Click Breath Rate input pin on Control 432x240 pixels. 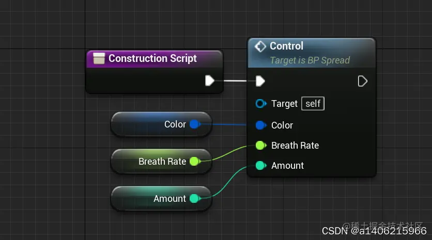tap(260, 146)
